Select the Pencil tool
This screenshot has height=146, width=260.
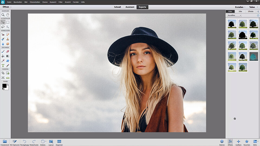(8, 65)
